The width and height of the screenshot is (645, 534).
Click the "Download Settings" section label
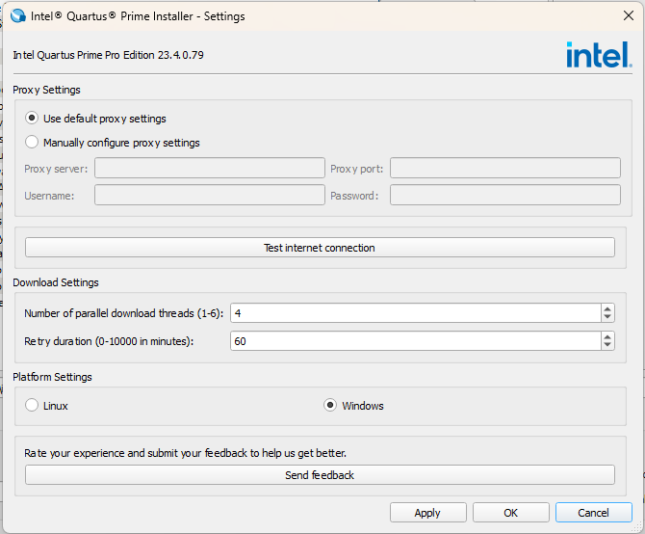click(x=56, y=282)
